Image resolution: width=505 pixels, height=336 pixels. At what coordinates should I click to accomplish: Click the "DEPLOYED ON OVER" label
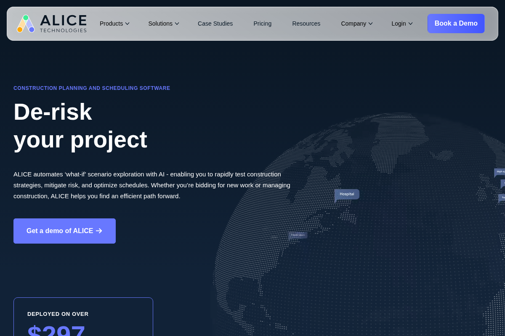pos(58,314)
